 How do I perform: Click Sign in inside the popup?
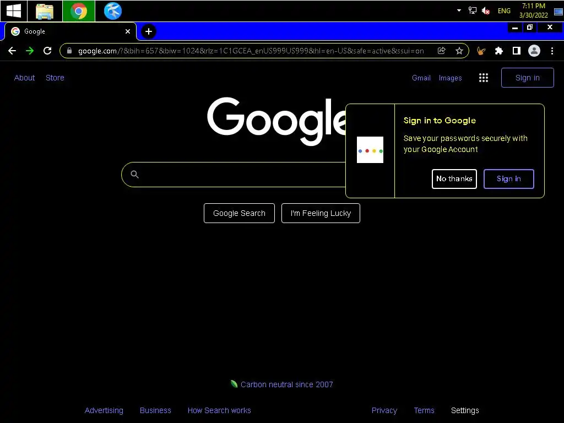[508, 179]
